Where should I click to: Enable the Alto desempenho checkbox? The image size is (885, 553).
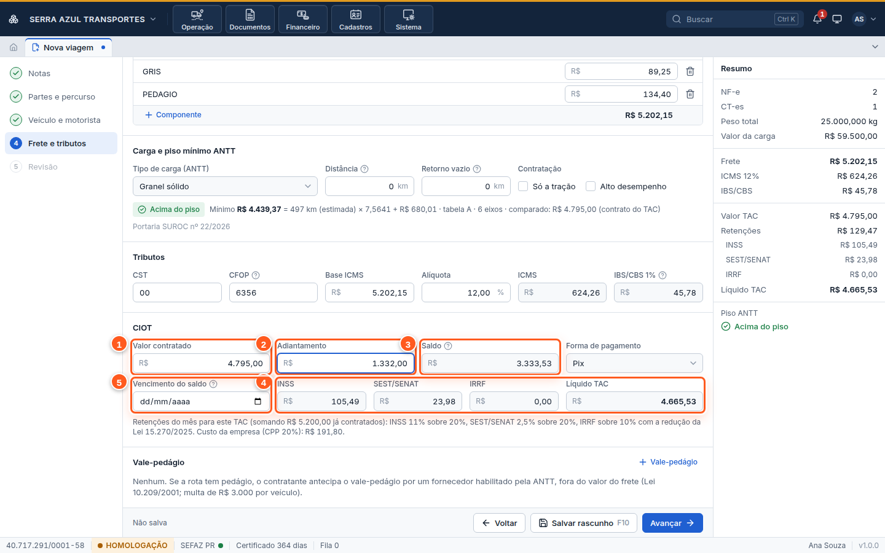pyautogui.click(x=591, y=186)
